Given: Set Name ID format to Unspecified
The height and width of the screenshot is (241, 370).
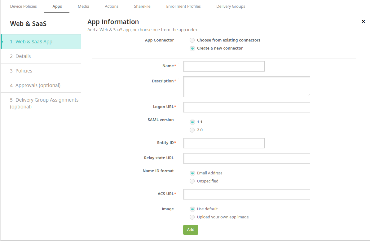Looking at the screenshot, I should coord(192,181).
